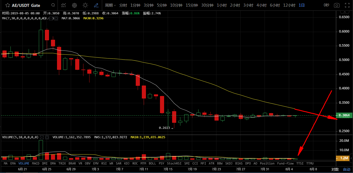Enable the Fund-flow indicator
Screen dimensions: 353x173
285,163
